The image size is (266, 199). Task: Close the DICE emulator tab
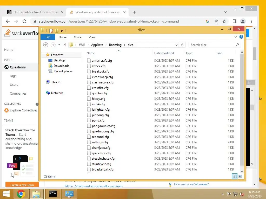tap(62, 12)
